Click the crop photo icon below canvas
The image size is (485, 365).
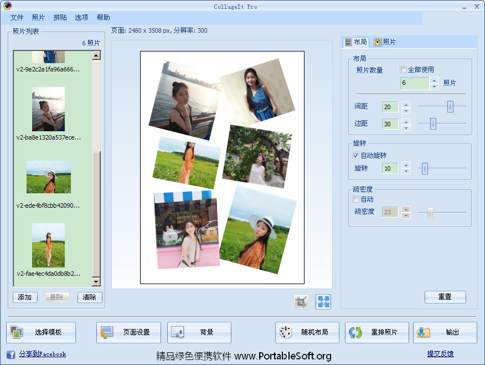point(301,302)
